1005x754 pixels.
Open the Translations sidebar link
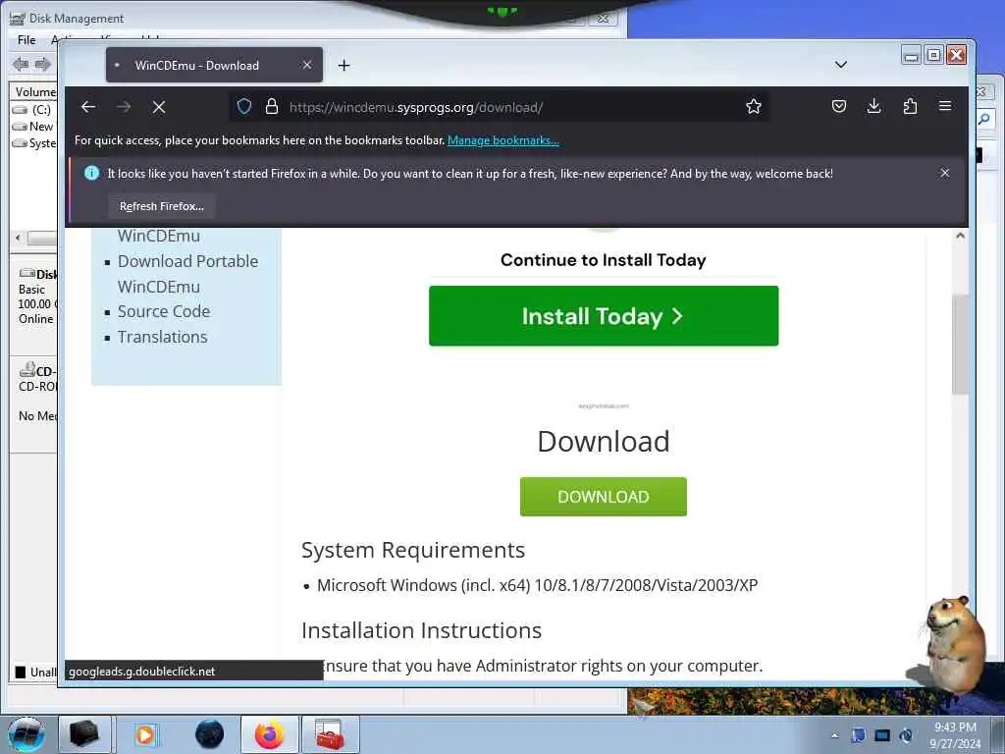pos(163,338)
